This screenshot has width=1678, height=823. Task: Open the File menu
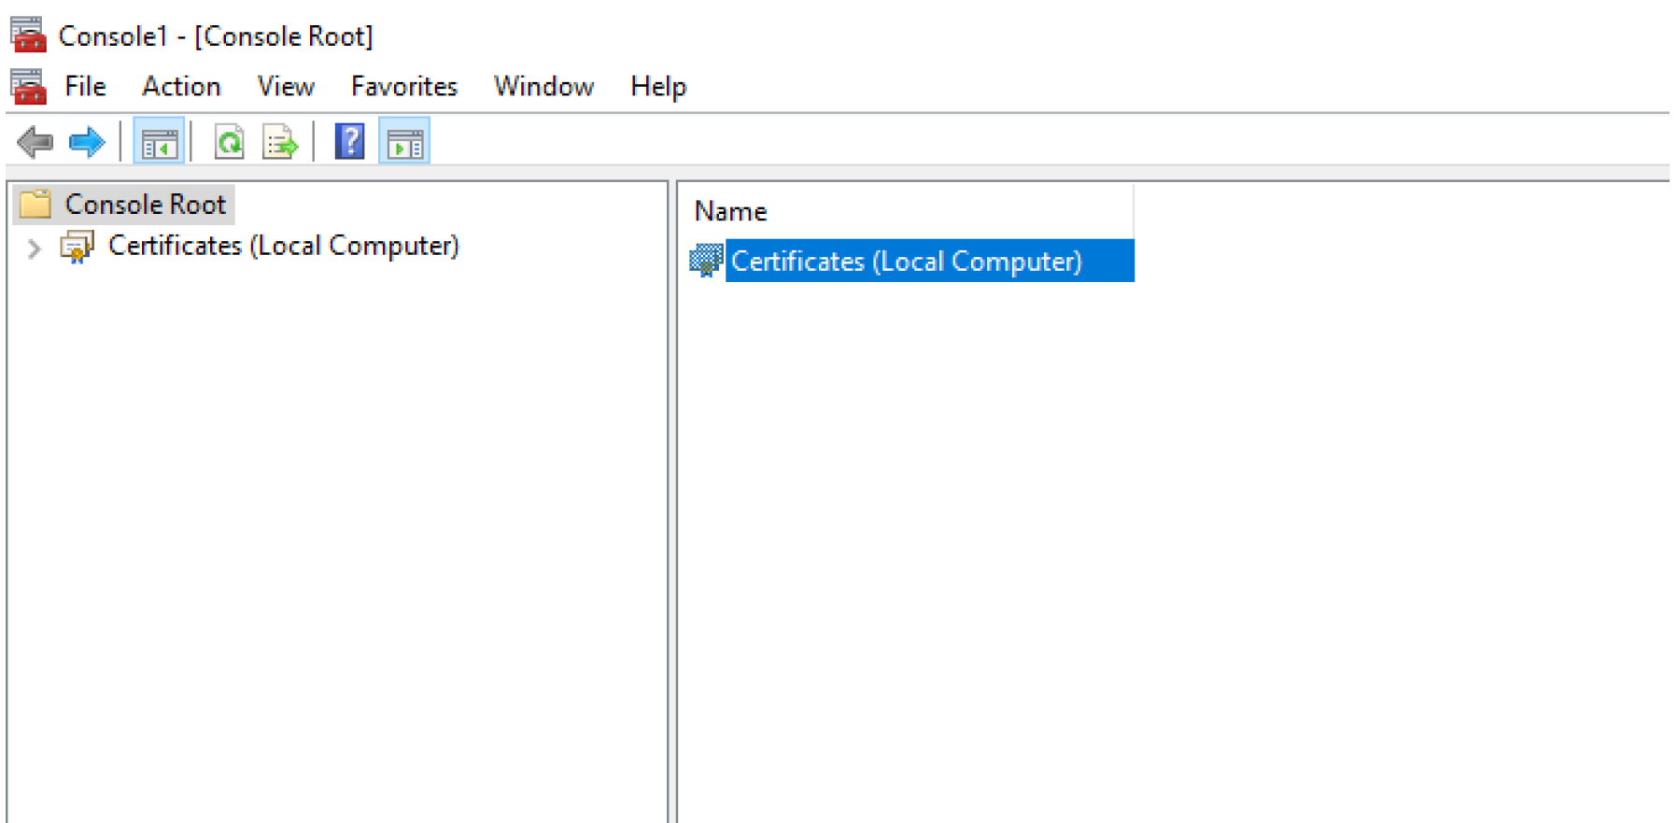click(85, 86)
